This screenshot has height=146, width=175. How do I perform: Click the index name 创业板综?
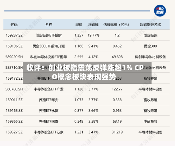pyautogui.click(x=150, y=35)
